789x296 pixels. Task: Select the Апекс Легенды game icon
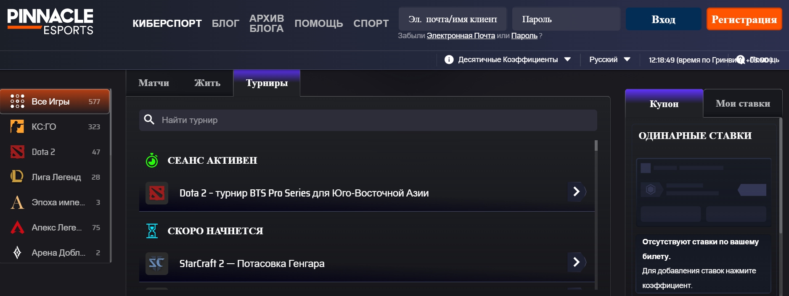coord(17,227)
